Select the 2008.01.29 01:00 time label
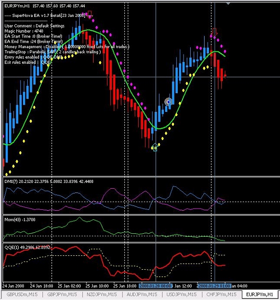Viewport: 280px width, 300px height. coord(214,286)
